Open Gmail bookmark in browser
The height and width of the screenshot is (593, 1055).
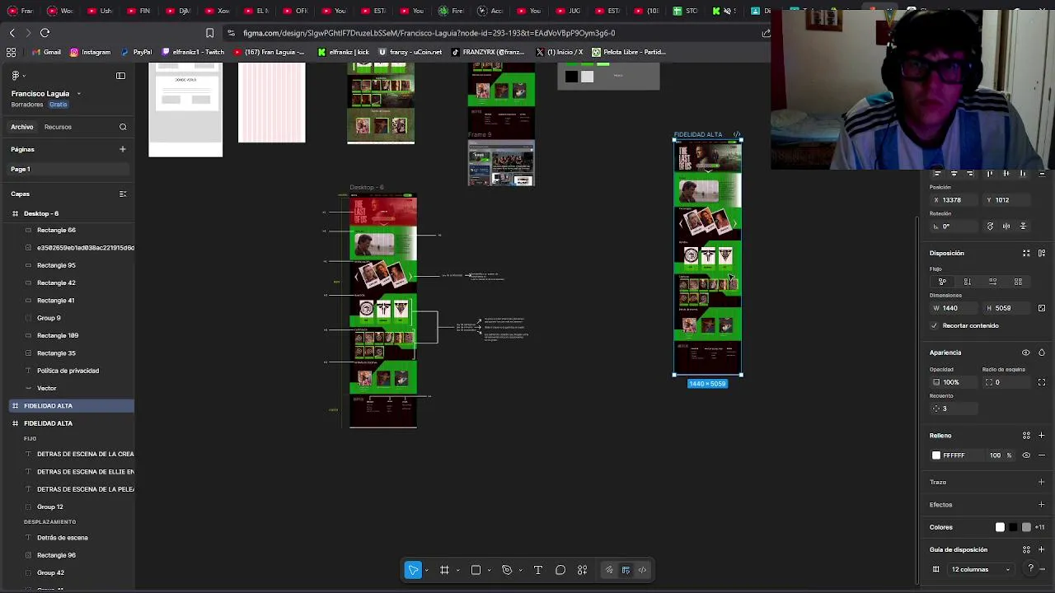click(46, 52)
